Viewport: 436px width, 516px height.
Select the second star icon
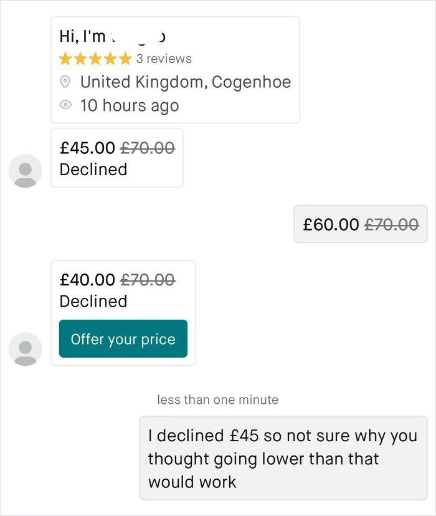(x=79, y=59)
